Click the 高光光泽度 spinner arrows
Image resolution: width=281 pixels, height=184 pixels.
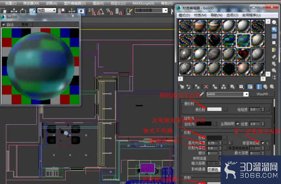coord(221,143)
